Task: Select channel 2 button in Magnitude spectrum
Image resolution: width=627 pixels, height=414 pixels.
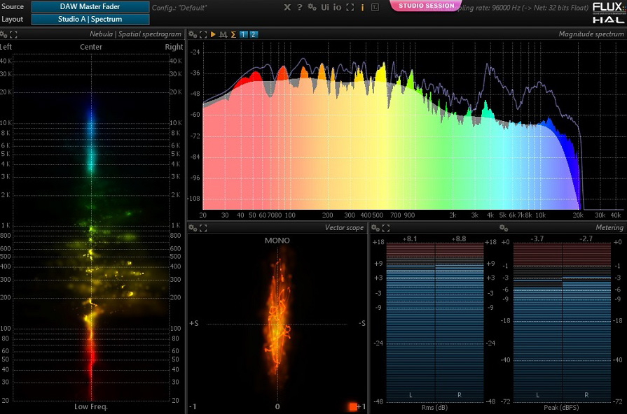Action: coord(254,34)
